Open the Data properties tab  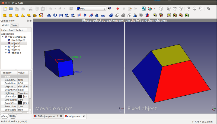tap(13, 116)
